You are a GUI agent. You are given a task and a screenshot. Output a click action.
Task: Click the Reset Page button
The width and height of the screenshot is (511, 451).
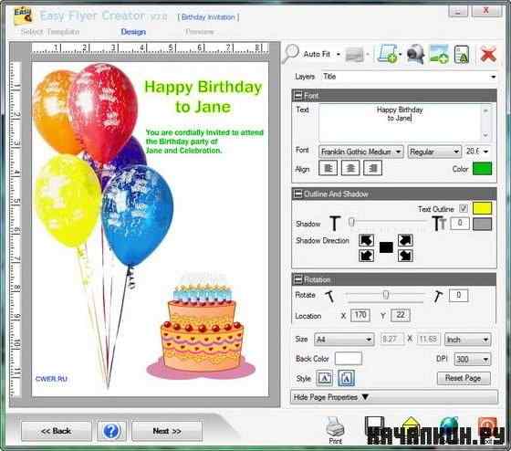(464, 378)
